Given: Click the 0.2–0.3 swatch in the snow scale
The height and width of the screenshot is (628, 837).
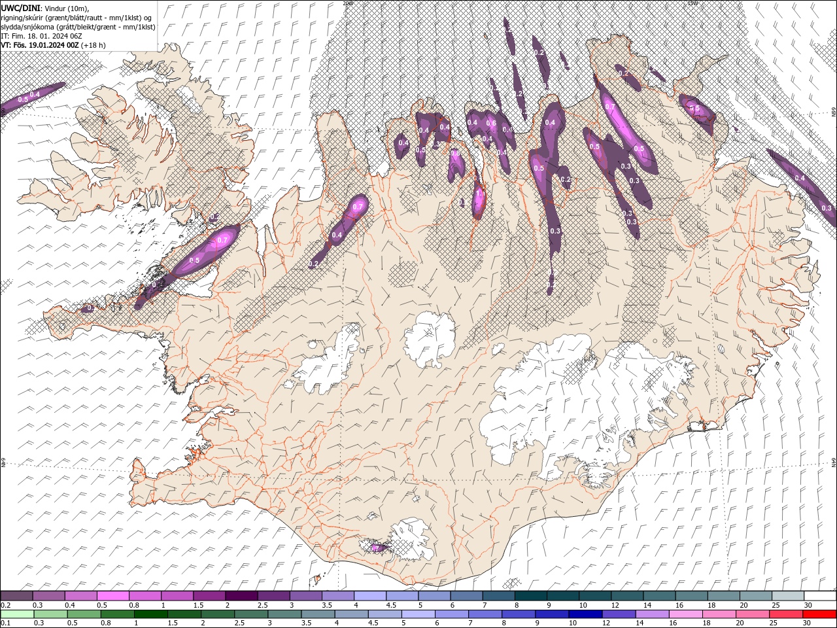Looking at the screenshot, I should (16, 596).
